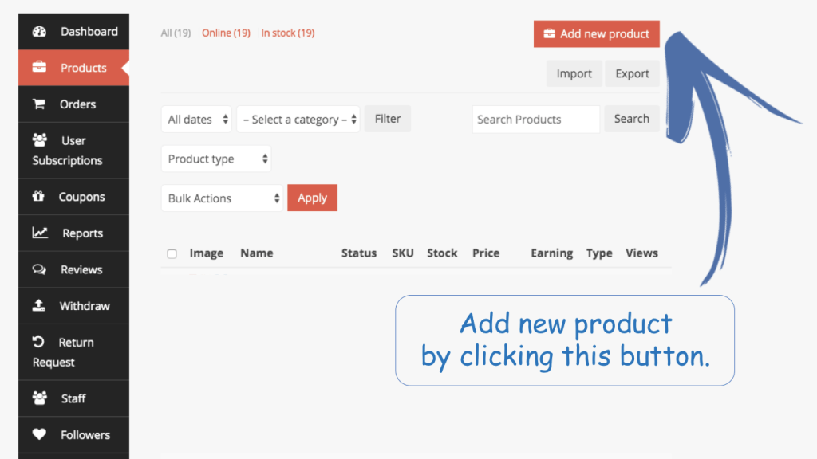Image resolution: width=817 pixels, height=459 pixels.
Task: Click the Withdraw upload icon
Action: (x=38, y=306)
